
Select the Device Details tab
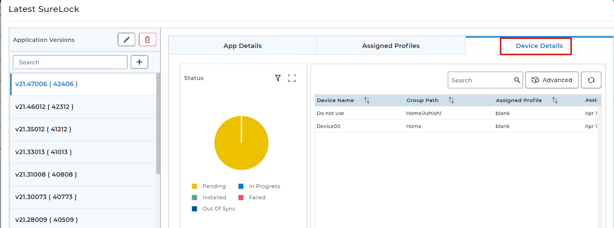tap(539, 46)
